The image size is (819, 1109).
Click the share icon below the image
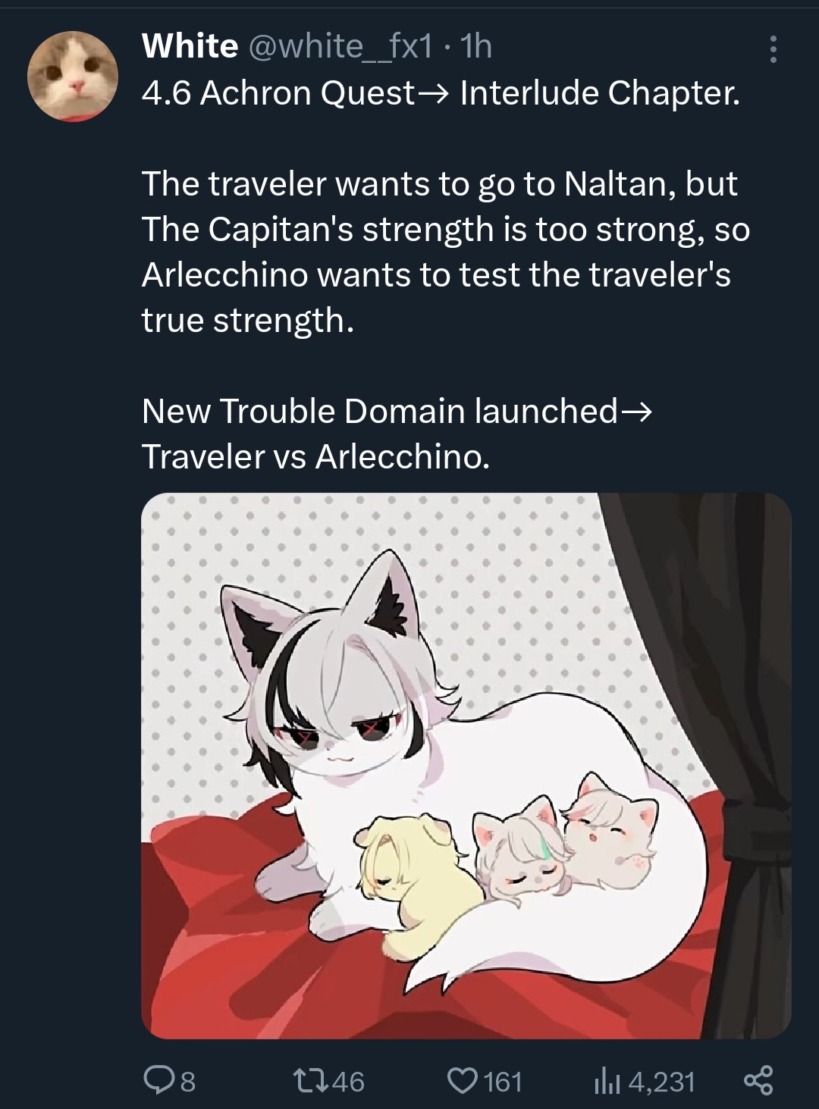759,1079
